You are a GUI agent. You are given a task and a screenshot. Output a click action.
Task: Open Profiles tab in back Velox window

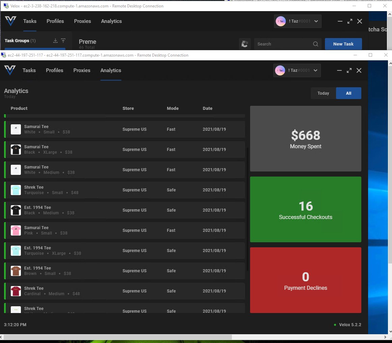[55, 21]
